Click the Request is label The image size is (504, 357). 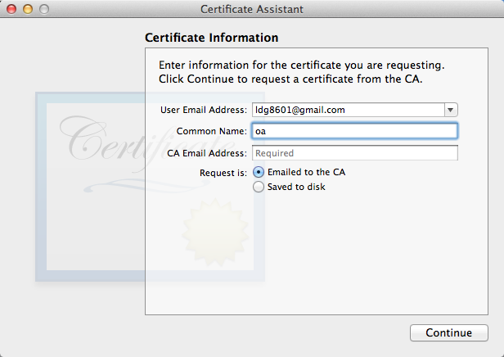tap(223, 172)
